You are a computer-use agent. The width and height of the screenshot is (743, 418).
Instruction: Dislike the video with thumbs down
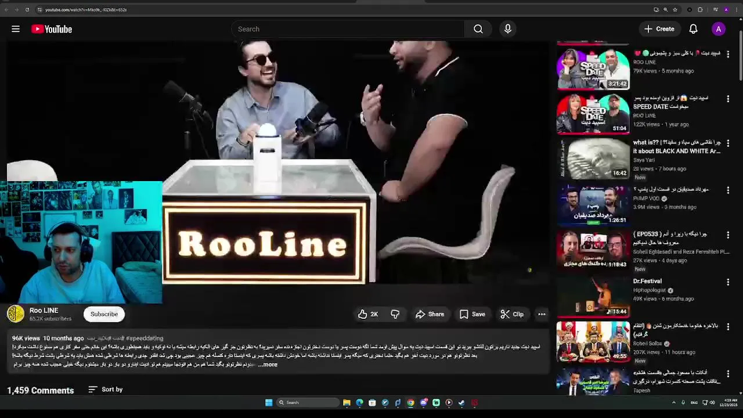click(395, 314)
